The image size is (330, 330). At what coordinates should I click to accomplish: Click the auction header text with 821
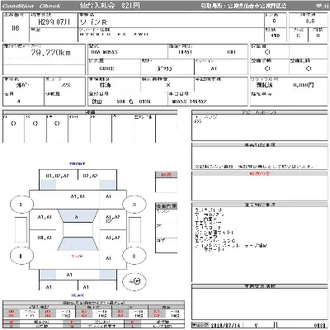[110, 6]
